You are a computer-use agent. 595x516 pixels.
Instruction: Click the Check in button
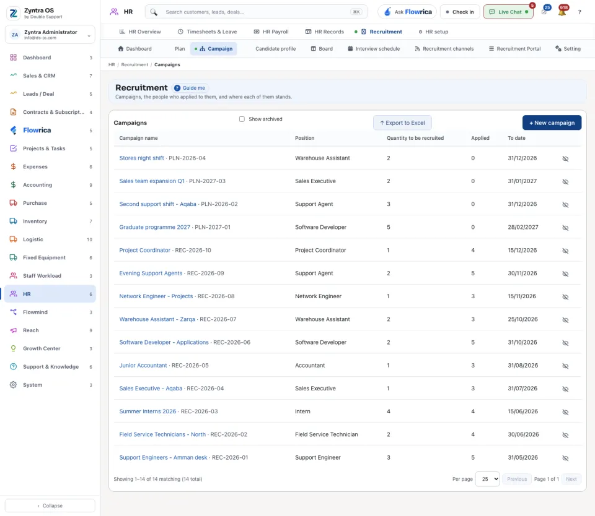click(459, 12)
